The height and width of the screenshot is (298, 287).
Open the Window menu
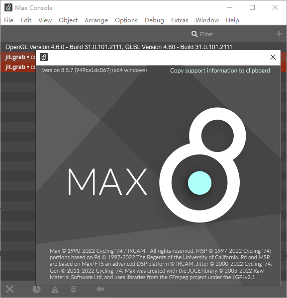coord(207,20)
